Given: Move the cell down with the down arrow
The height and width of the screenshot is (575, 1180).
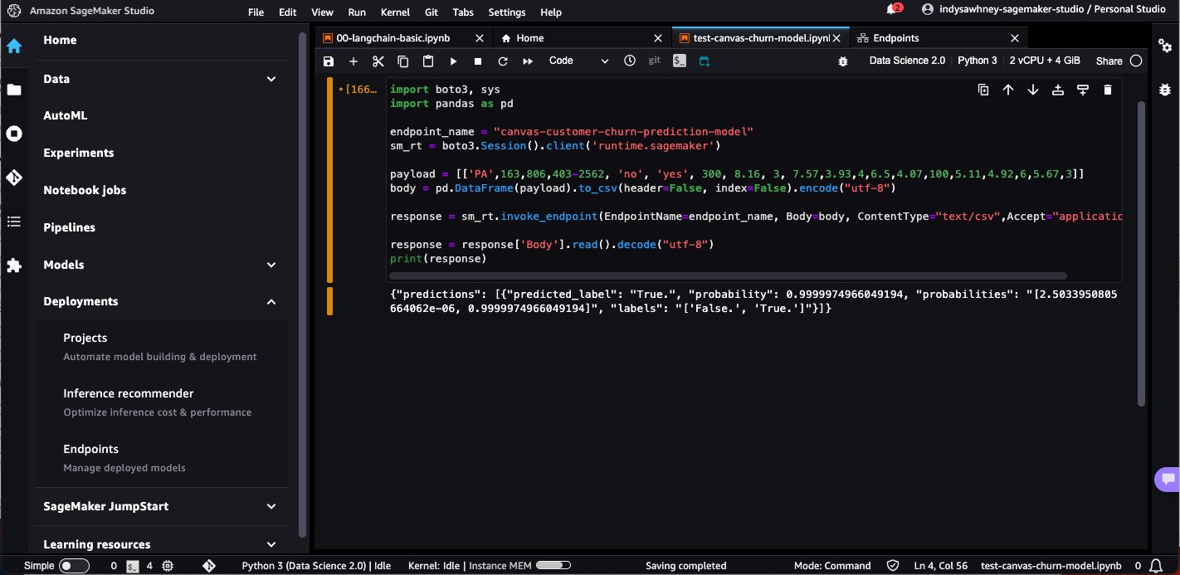Looking at the screenshot, I should [1033, 90].
